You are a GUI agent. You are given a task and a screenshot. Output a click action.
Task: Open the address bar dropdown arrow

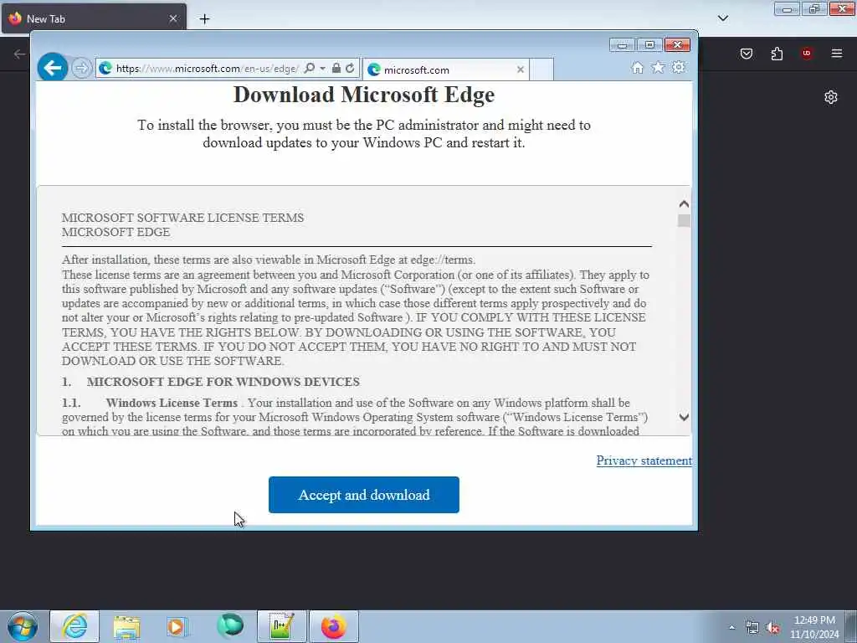tap(322, 69)
